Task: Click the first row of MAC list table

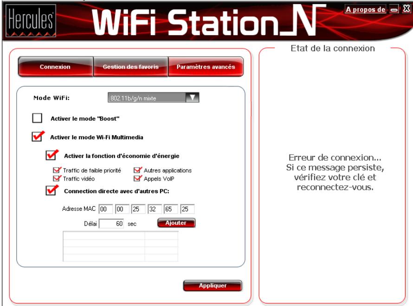Action: coord(120,235)
